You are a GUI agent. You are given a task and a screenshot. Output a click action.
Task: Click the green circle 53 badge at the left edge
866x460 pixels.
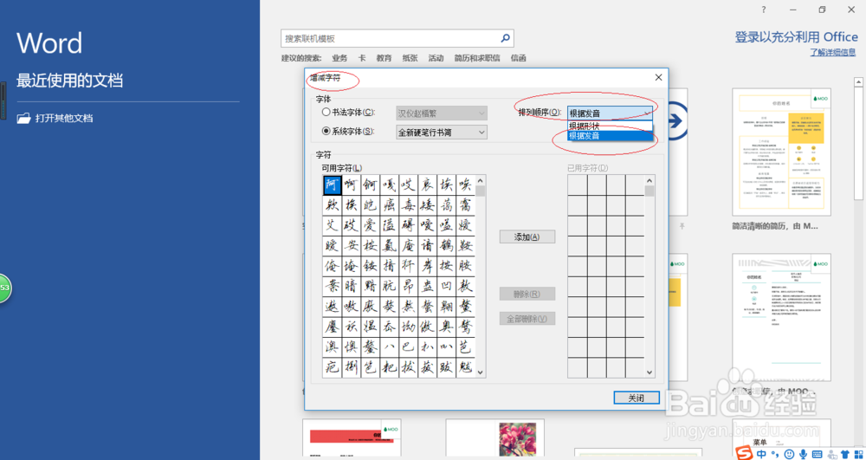click(x=4, y=288)
